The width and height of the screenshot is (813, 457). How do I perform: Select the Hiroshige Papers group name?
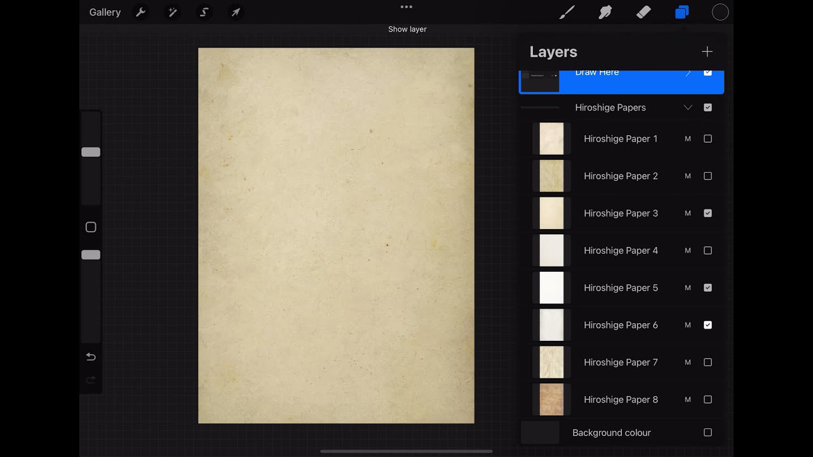pos(610,107)
